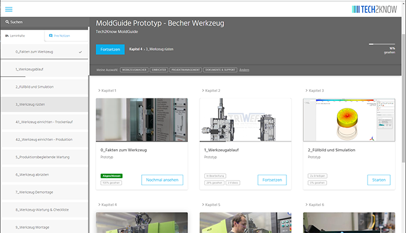Click the 3 Videos label
Viewport: 406px width, 233px height.
233,183
